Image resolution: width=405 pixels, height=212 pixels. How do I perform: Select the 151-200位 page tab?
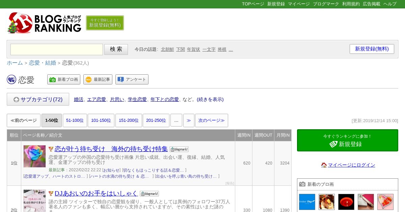pos(129,120)
